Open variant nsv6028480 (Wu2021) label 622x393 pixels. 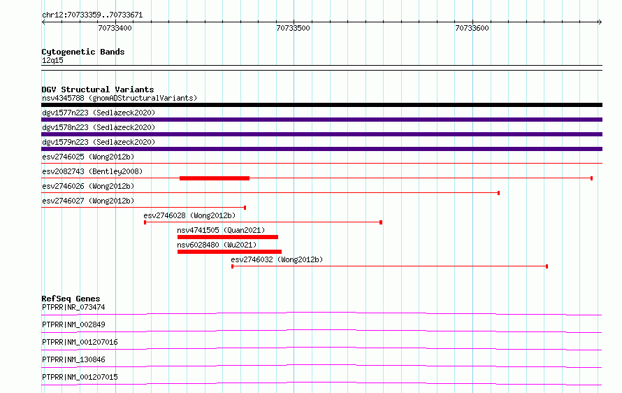coord(217,245)
